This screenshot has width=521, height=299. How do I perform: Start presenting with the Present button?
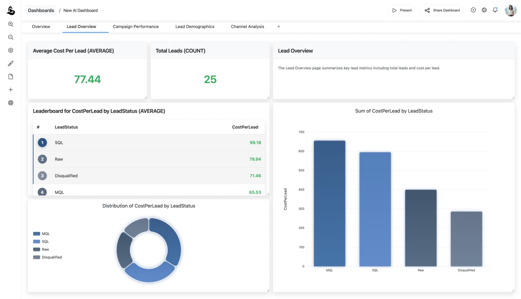point(402,10)
